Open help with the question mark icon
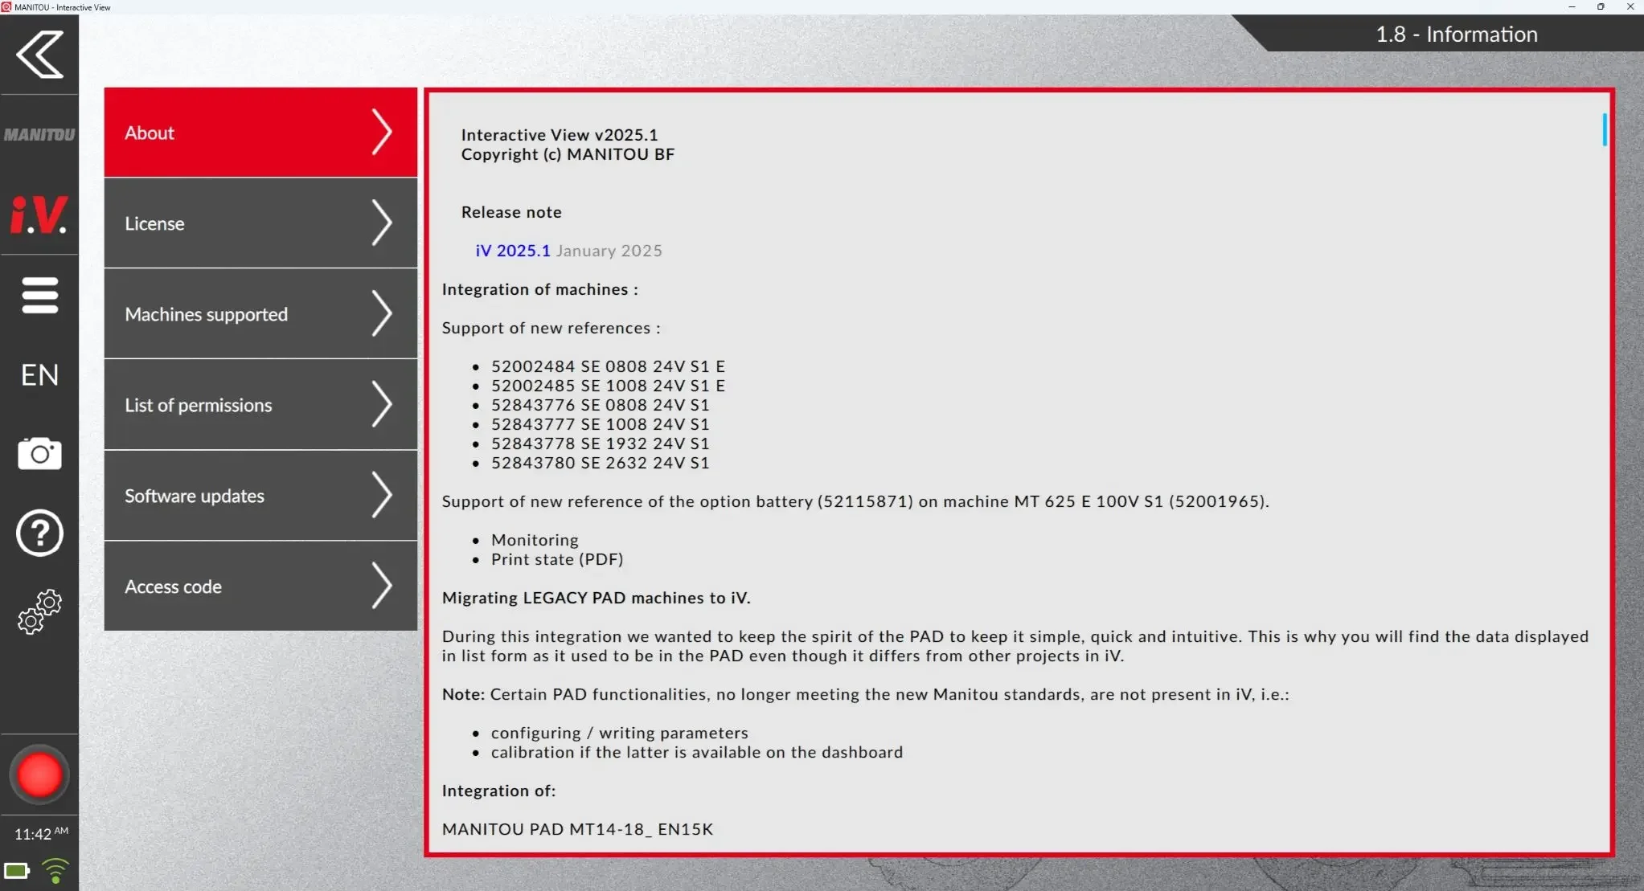1644x891 pixels. [x=39, y=533]
